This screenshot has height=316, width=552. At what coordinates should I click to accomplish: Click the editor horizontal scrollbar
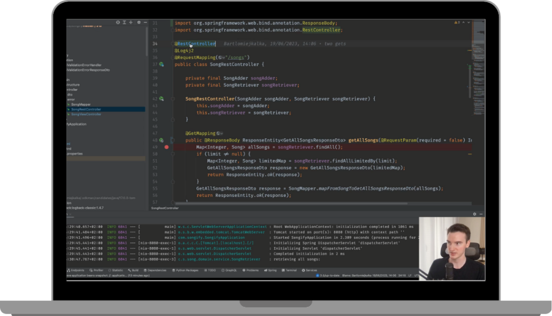pos(292,203)
